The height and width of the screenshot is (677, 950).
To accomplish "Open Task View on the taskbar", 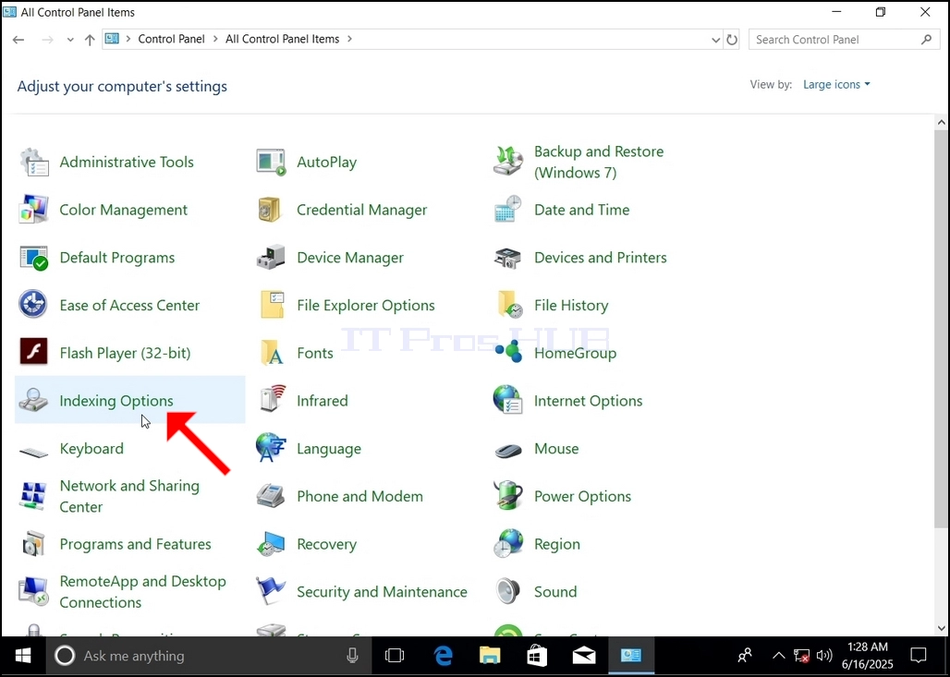I will coord(395,656).
